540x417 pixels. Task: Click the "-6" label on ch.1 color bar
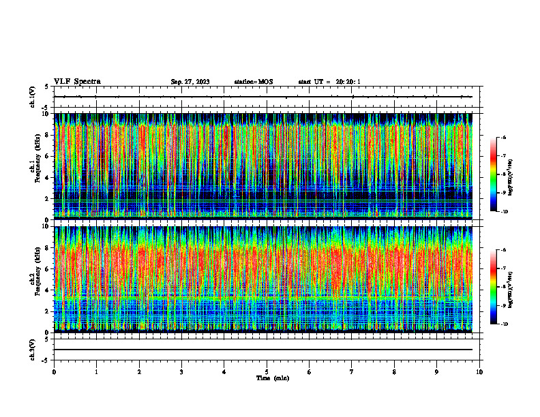coord(503,137)
